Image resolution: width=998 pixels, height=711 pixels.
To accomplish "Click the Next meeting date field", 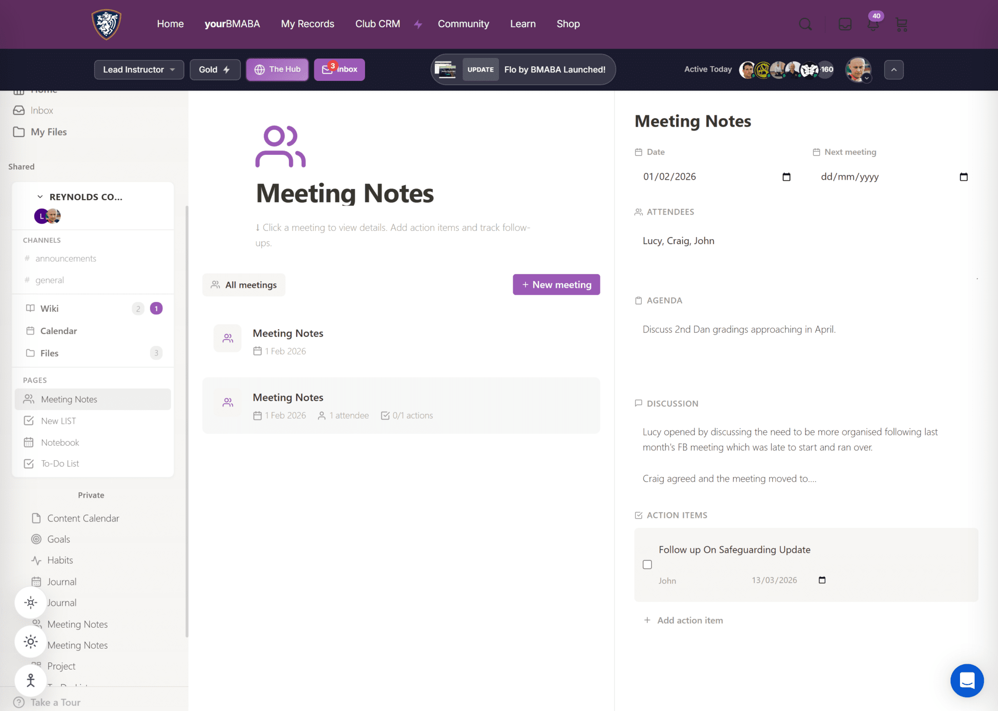I will pos(849,177).
